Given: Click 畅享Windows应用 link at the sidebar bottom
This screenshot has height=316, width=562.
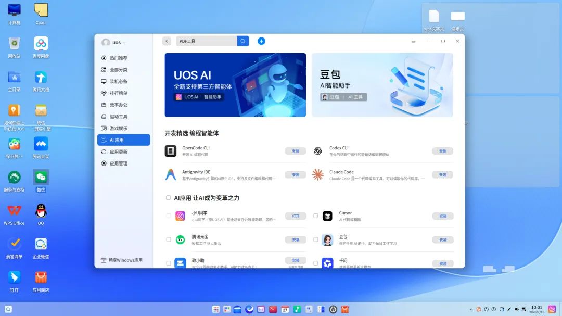Looking at the screenshot, I should click(x=122, y=260).
